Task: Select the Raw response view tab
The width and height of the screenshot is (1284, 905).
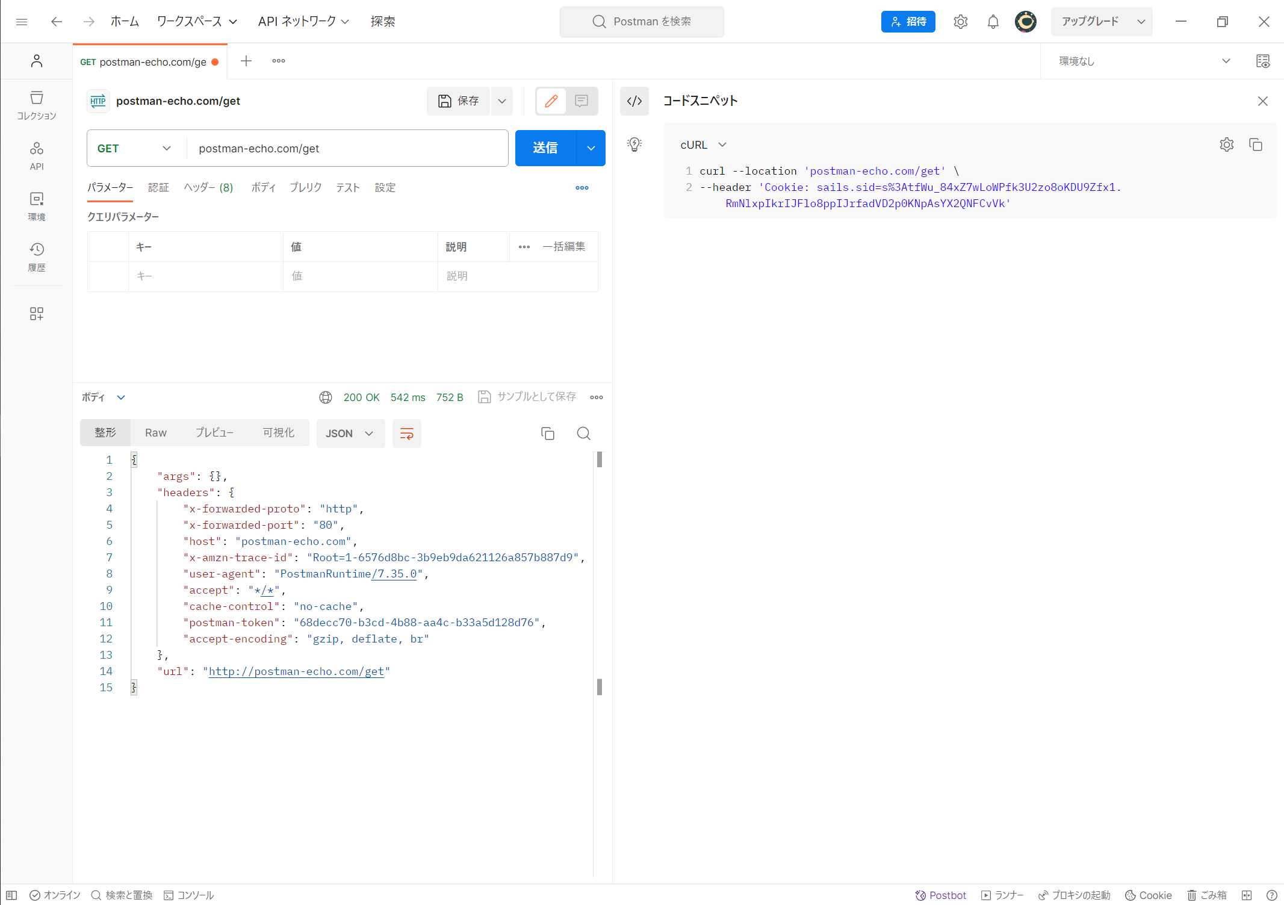Action: (x=155, y=433)
